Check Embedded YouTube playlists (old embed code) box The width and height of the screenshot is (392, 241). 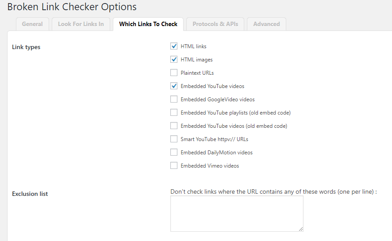pyautogui.click(x=174, y=112)
